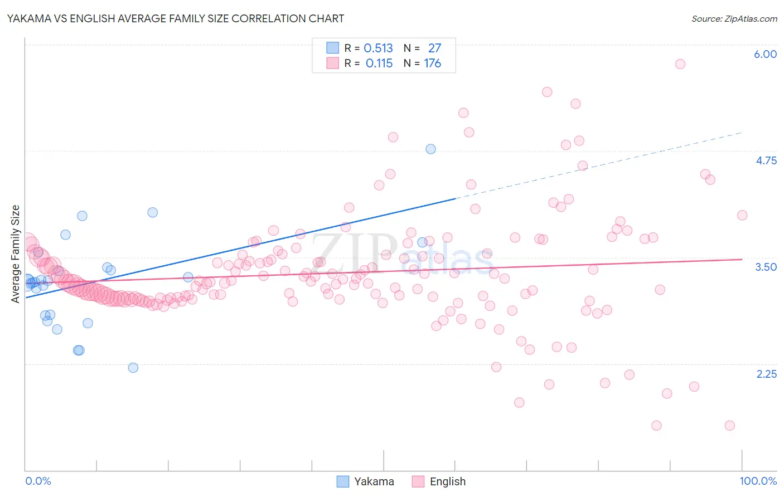Screen dimensions: 784x497
Task: Click the 0.0% x-axis label
Action: point(38,481)
